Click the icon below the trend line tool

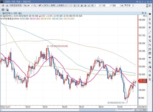coord(150,37)
